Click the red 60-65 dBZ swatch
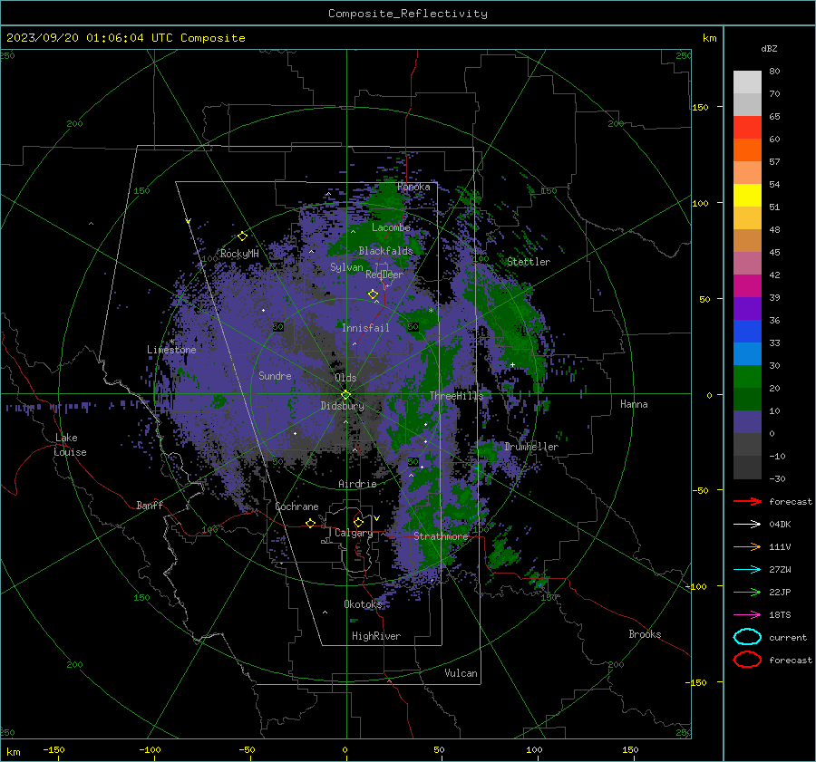 747,128
